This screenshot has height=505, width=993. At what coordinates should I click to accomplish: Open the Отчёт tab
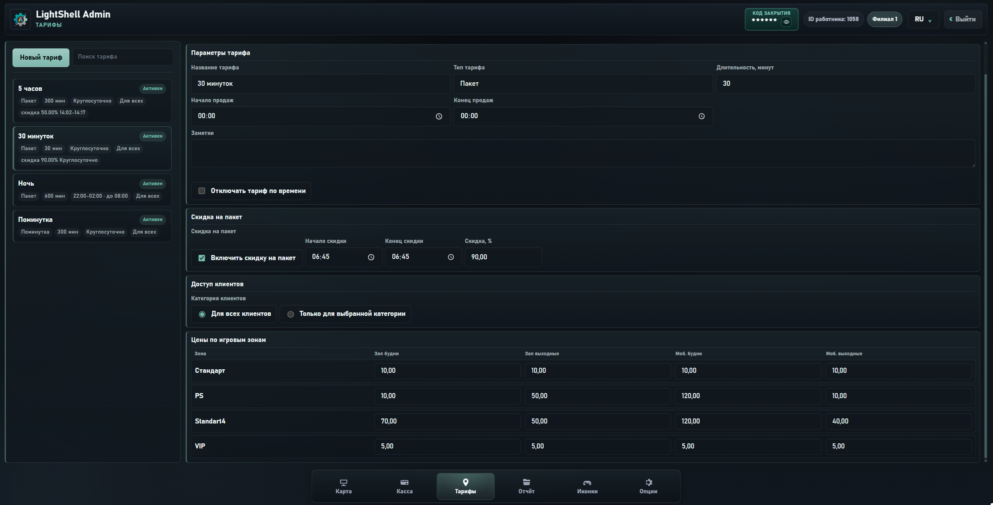[x=527, y=486]
